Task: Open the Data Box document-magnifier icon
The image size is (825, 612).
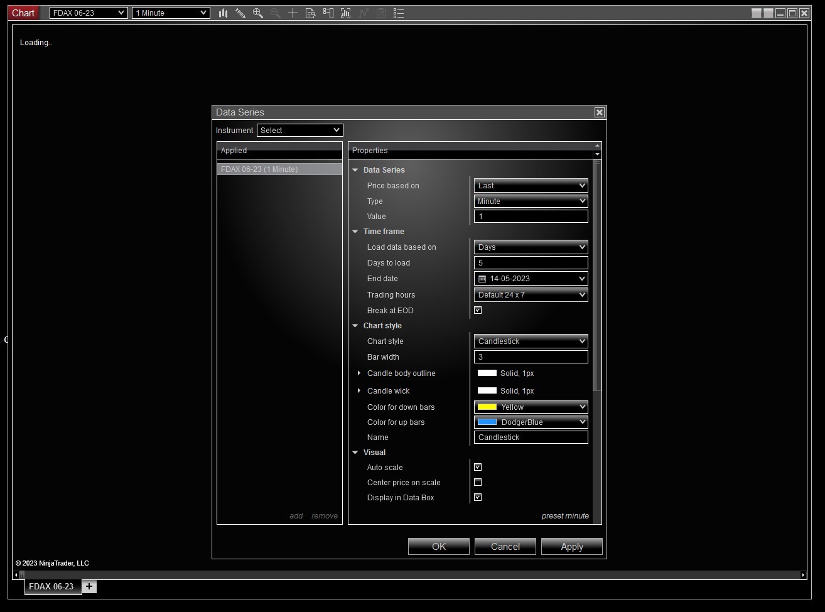Action: coord(310,13)
